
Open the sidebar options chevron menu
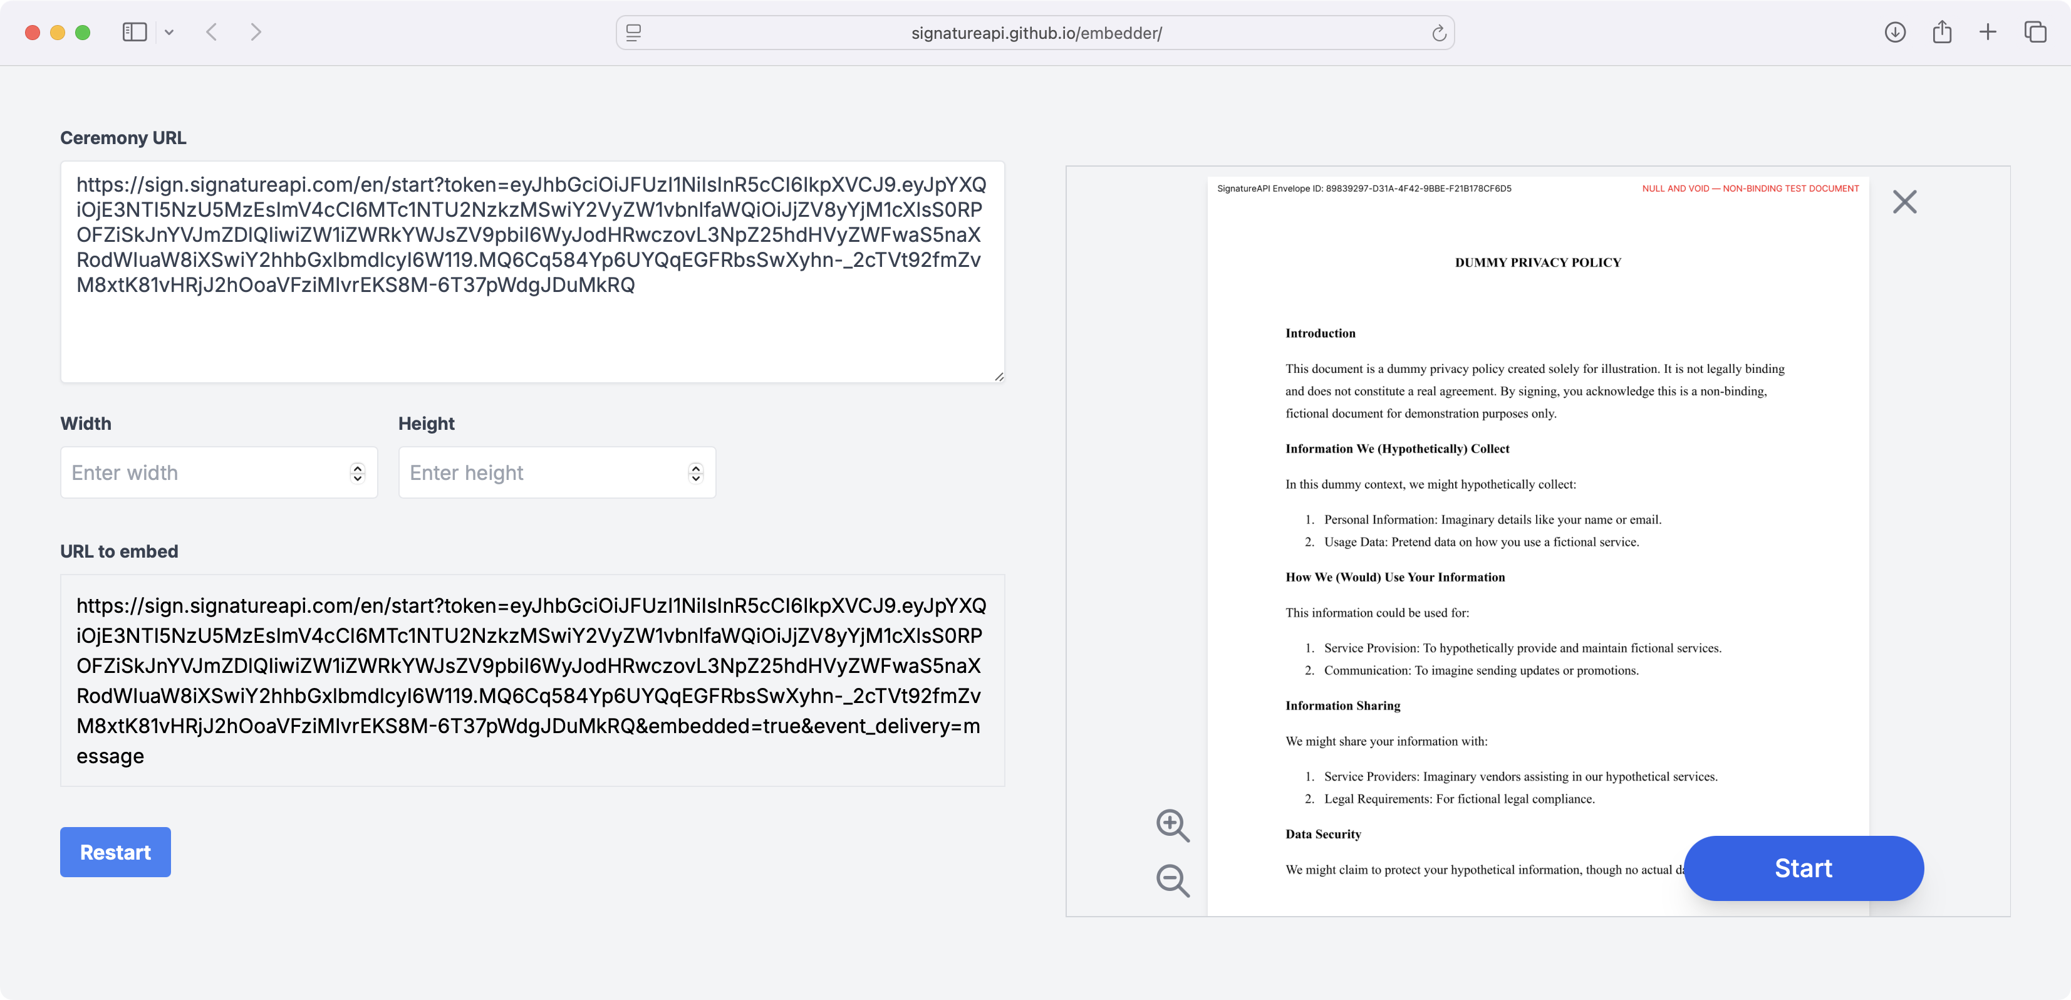169,33
